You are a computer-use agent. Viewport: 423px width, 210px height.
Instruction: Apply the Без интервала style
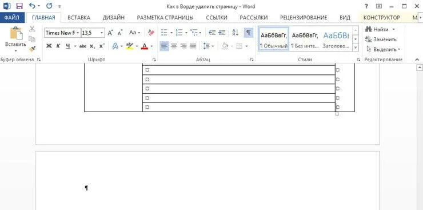[x=305, y=39]
